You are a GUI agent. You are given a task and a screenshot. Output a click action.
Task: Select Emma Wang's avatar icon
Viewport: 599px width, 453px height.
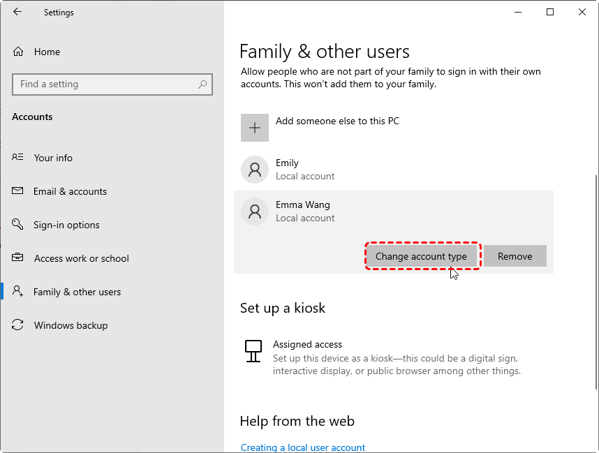(255, 211)
